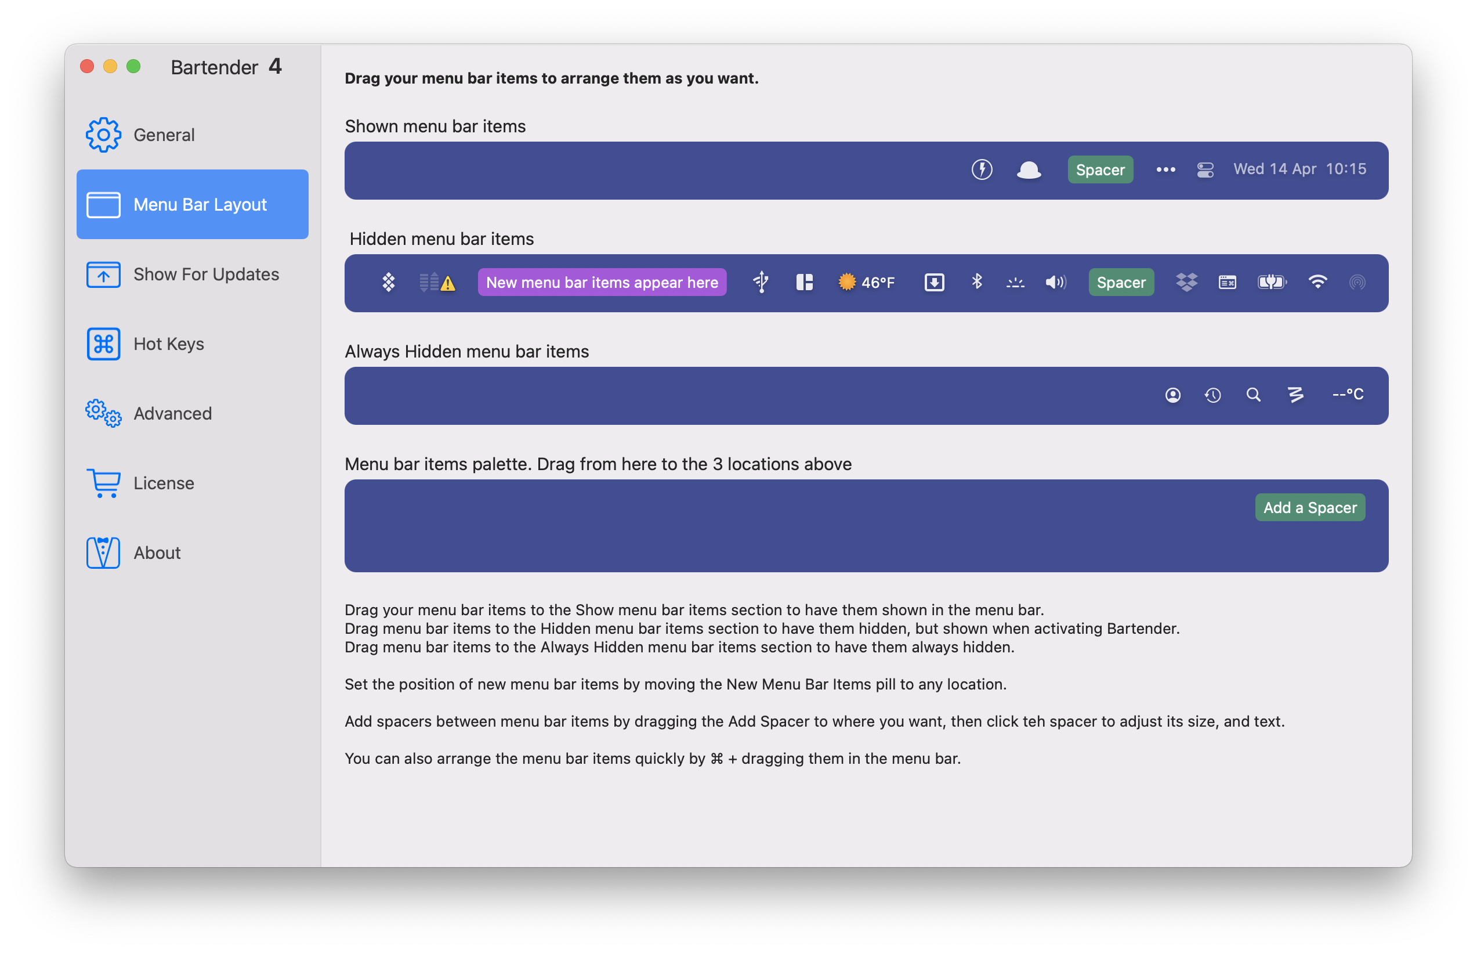Open the Hot Keys section
The width and height of the screenshot is (1477, 953).
(168, 344)
